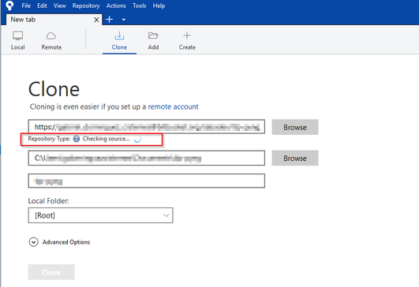This screenshot has width=419, height=287.
Task: Open the Repository menu
Action: tap(86, 6)
